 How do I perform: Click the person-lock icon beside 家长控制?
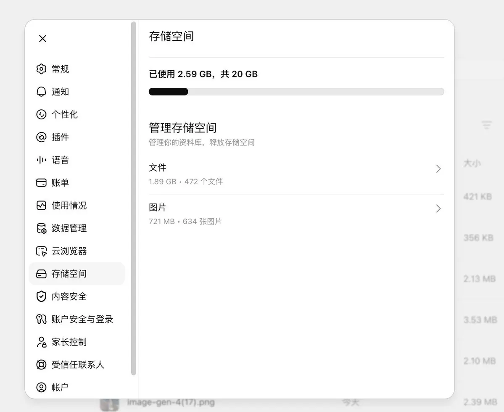point(41,342)
